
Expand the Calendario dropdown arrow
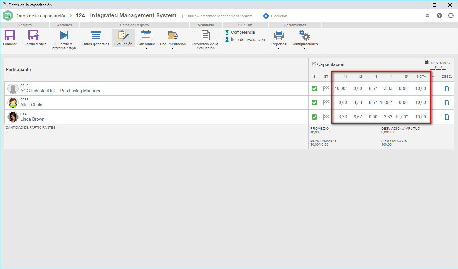click(x=146, y=49)
